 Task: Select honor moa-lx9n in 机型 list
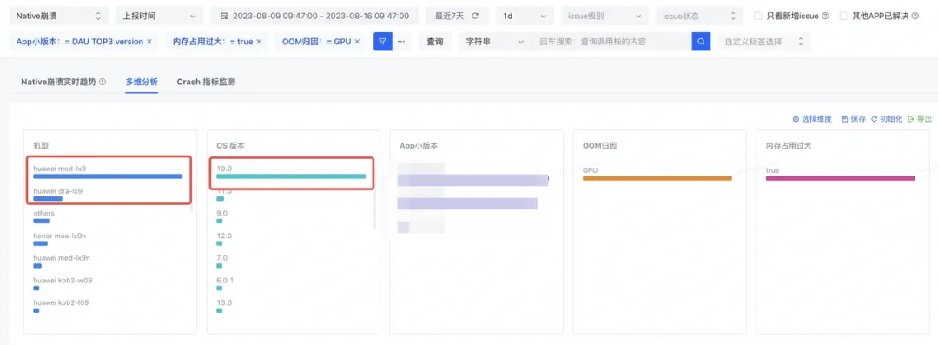coord(60,236)
